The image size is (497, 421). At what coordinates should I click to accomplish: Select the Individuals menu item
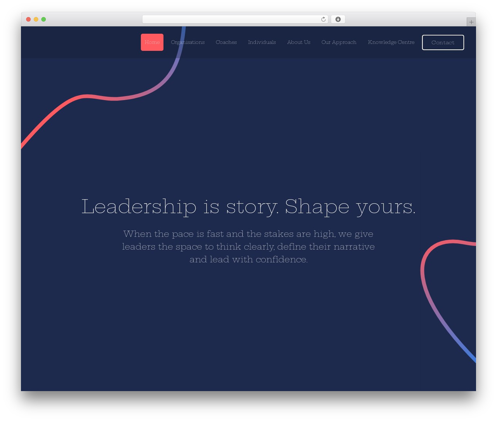(262, 42)
